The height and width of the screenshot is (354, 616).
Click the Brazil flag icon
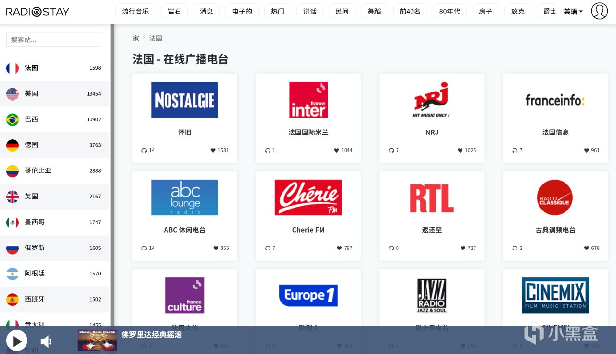point(13,119)
